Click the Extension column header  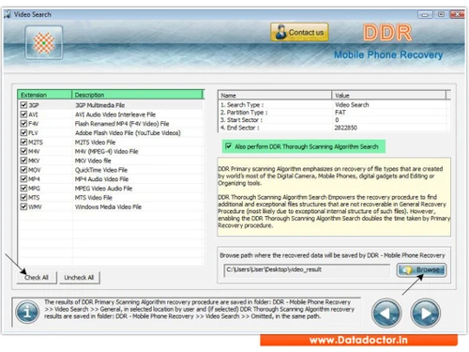[44, 95]
